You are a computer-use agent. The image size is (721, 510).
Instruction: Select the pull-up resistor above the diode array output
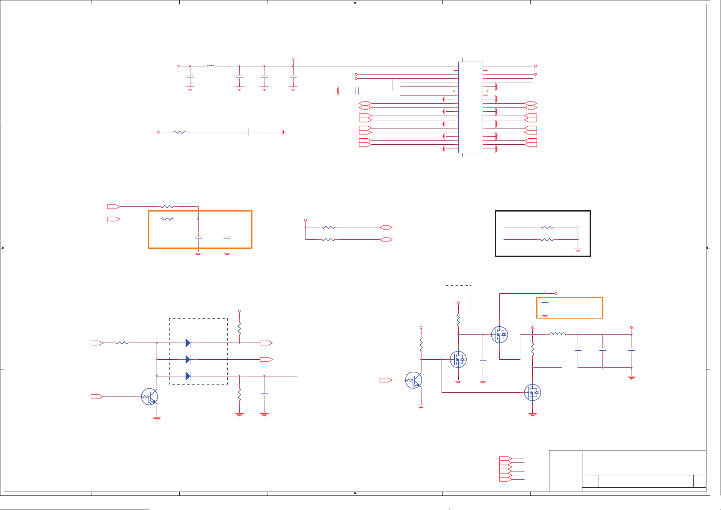click(240, 329)
